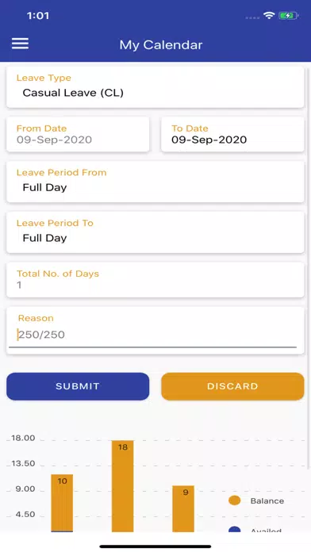Tap the battery charging icon
The width and height of the screenshot is (311, 552).
tap(289, 16)
